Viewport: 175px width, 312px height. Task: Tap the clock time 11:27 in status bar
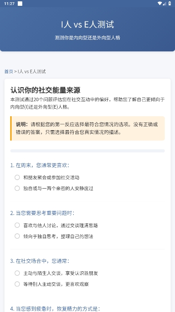pos(9,4)
